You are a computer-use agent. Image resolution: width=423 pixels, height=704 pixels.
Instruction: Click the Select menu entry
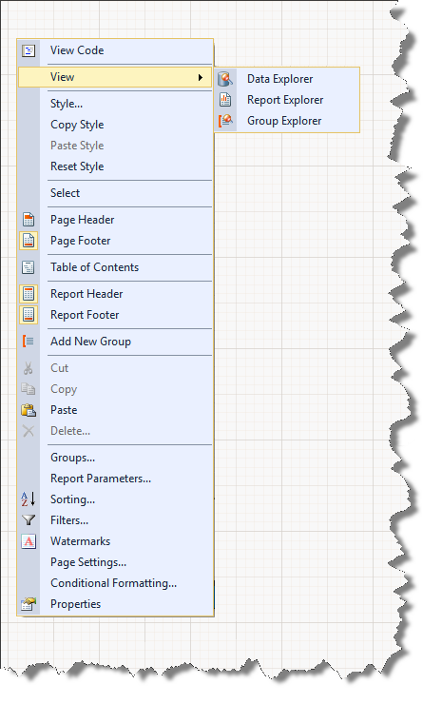tap(65, 193)
